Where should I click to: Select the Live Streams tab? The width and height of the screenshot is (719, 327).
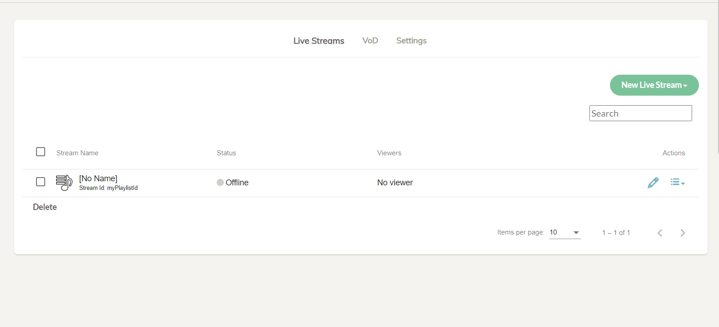pos(319,41)
